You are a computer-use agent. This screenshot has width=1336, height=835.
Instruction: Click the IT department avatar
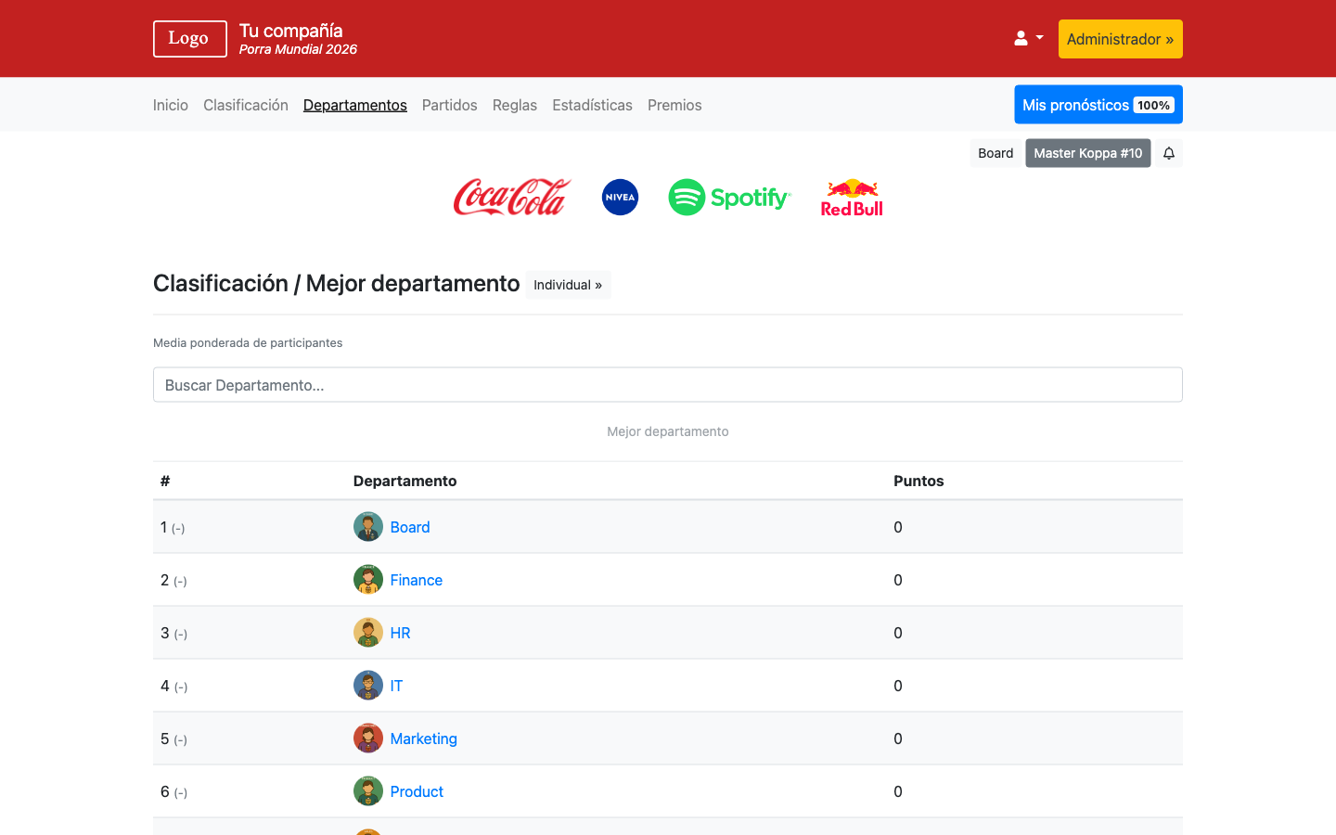click(x=367, y=685)
